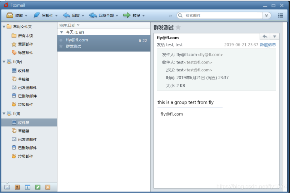
Task: Open the 置顶邮件 starred folder
Action: (22, 44)
